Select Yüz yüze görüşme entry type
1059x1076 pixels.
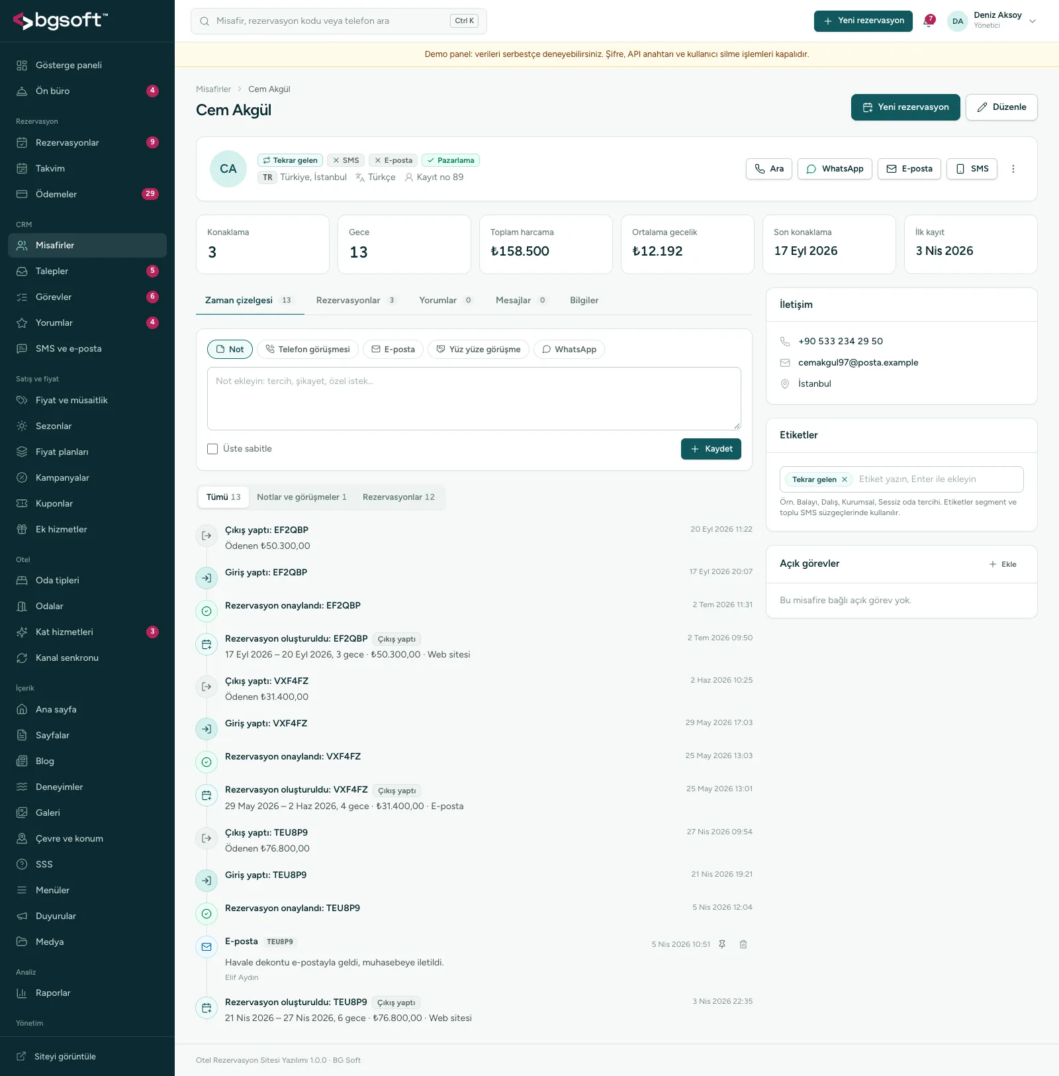[x=479, y=349]
